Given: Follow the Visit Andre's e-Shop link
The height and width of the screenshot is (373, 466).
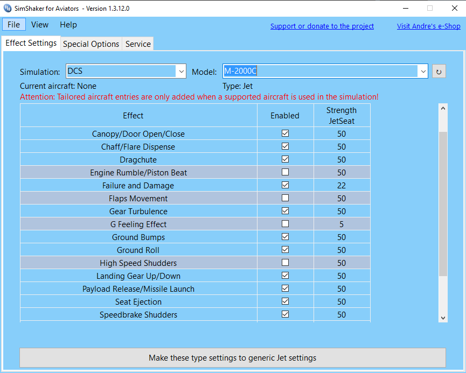Looking at the screenshot, I should pos(428,26).
